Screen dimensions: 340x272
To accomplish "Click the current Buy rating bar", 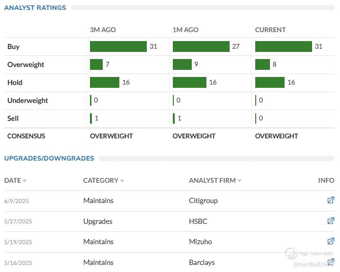I will pyautogui.click(x=283, y=46).
